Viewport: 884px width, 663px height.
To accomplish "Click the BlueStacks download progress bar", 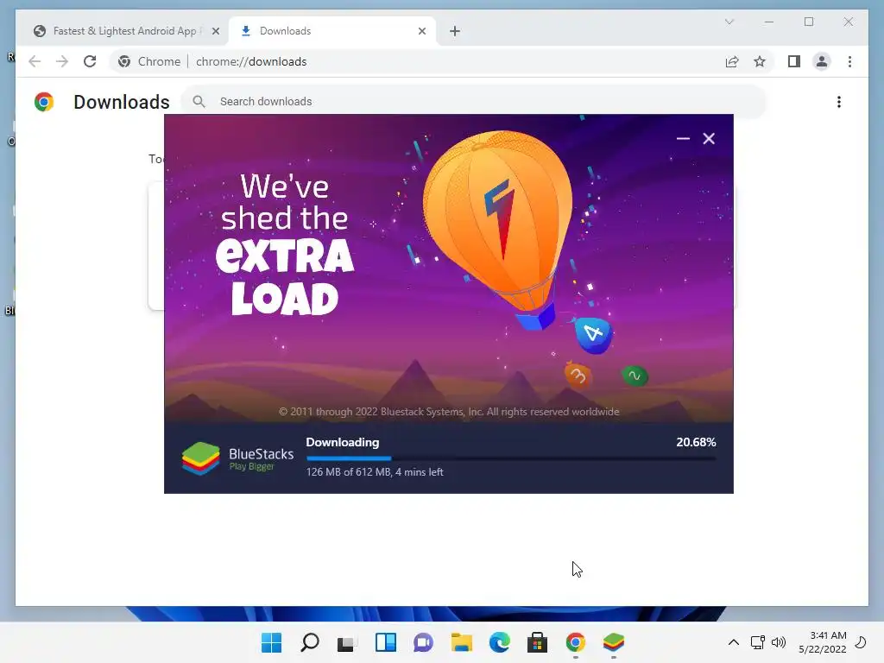I will click(511, 458).
